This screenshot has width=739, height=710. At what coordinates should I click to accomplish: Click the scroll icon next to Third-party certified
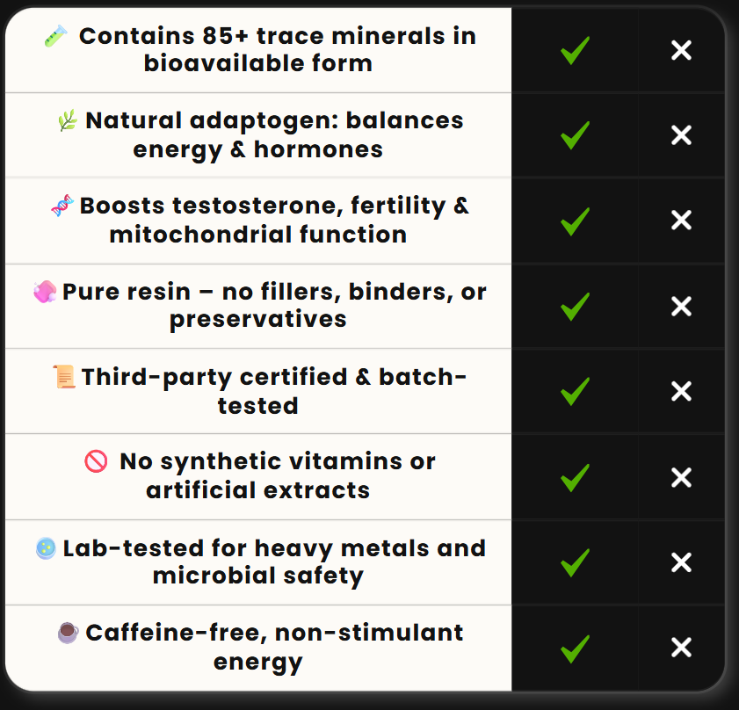(64, 377)
